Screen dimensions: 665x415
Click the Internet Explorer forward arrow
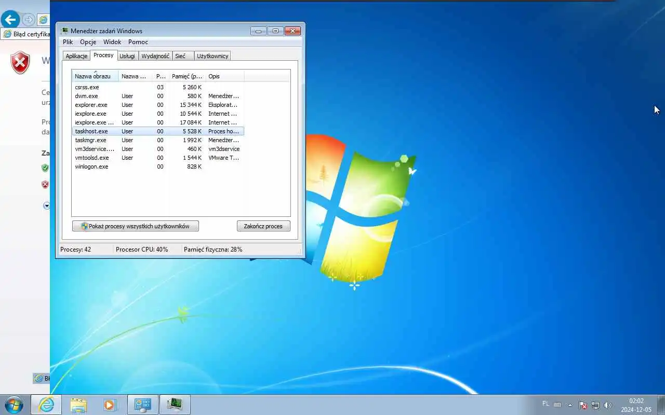pos(29,20)
